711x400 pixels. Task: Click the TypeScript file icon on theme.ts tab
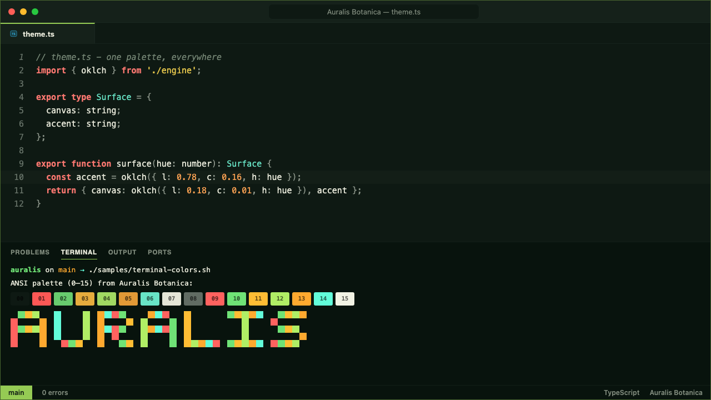point(14,34)
